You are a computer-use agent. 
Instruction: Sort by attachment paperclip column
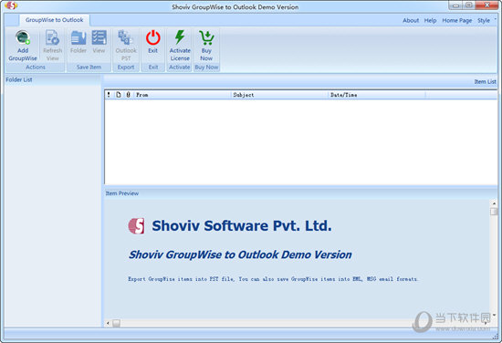[128, 95]
